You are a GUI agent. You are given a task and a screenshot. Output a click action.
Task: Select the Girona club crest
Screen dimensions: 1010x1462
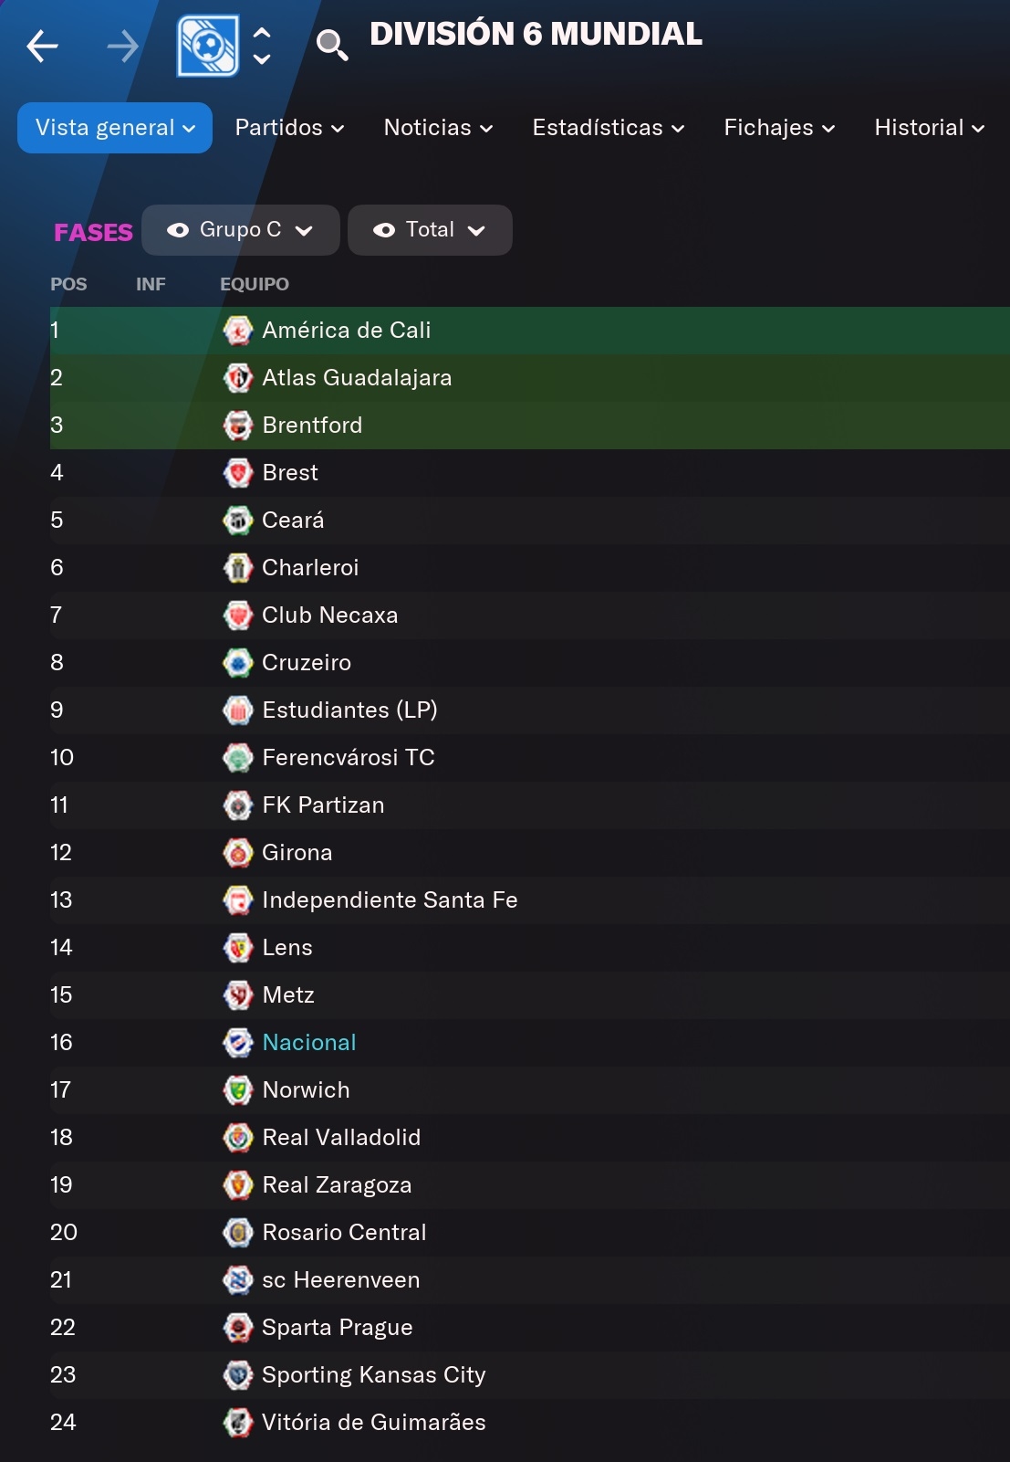tap(238, 853)
